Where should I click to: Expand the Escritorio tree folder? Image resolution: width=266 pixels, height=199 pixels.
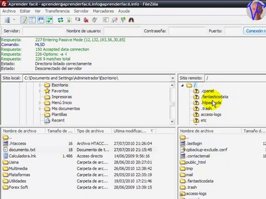tap(40, 85)
